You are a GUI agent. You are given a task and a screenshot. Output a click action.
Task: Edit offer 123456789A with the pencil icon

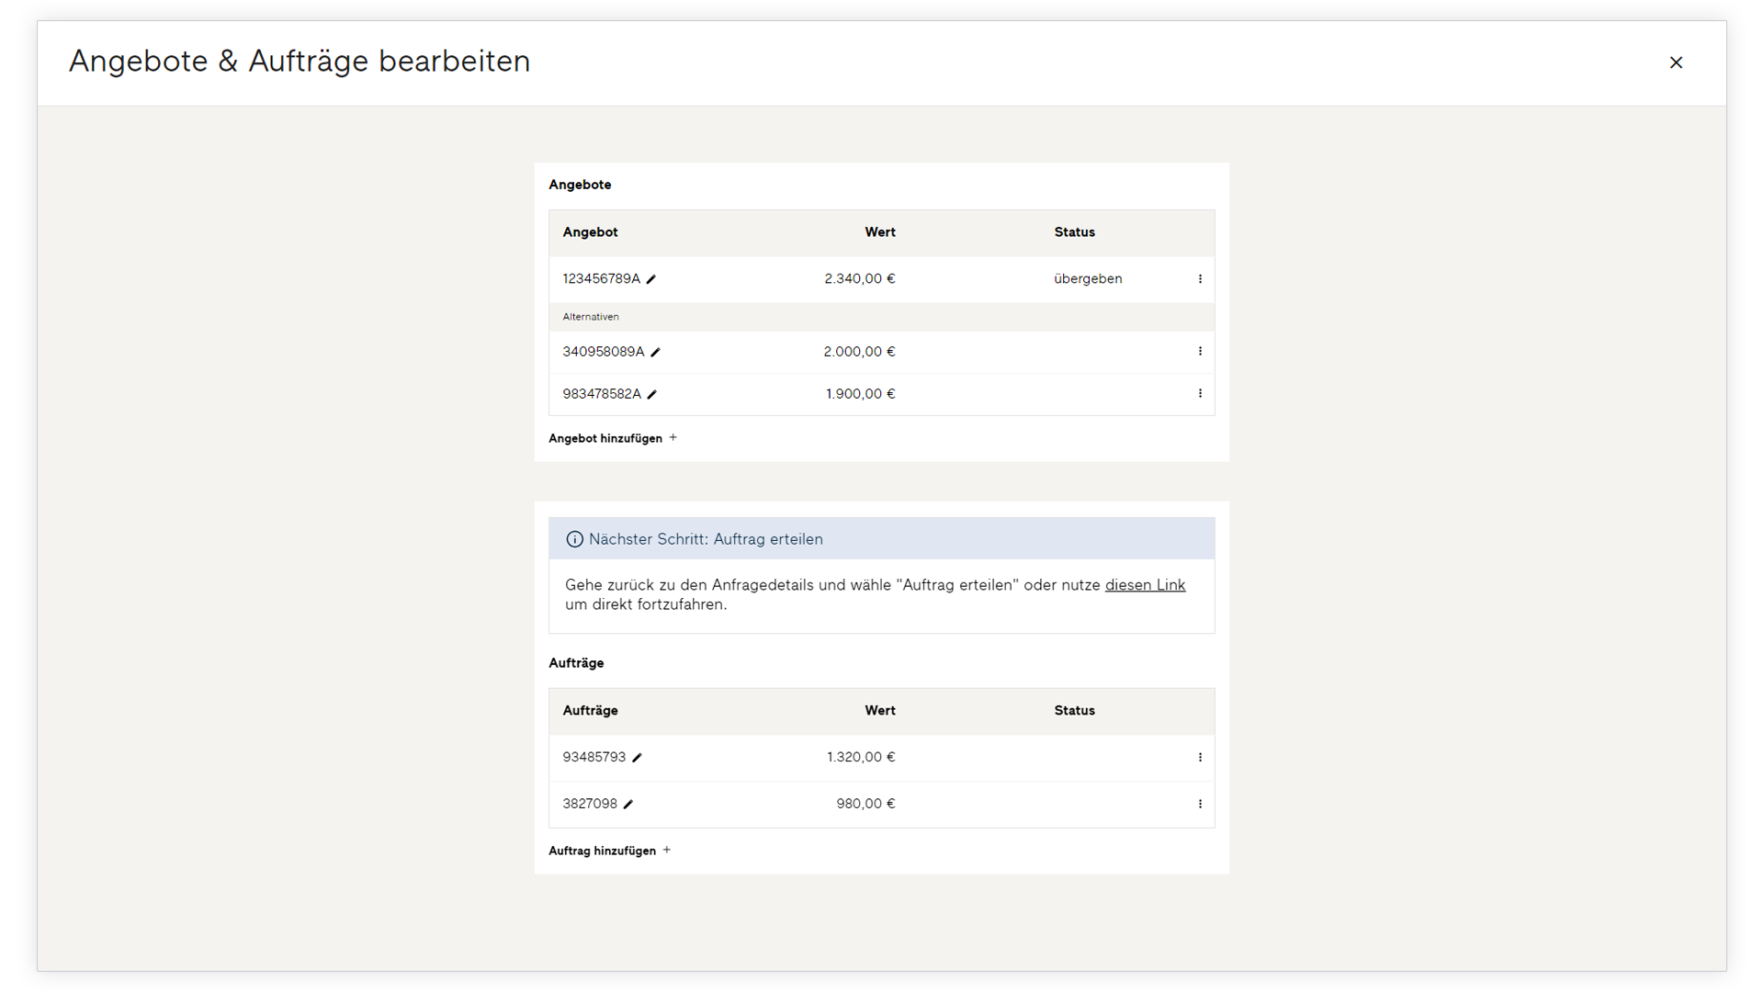pos(651,279)
